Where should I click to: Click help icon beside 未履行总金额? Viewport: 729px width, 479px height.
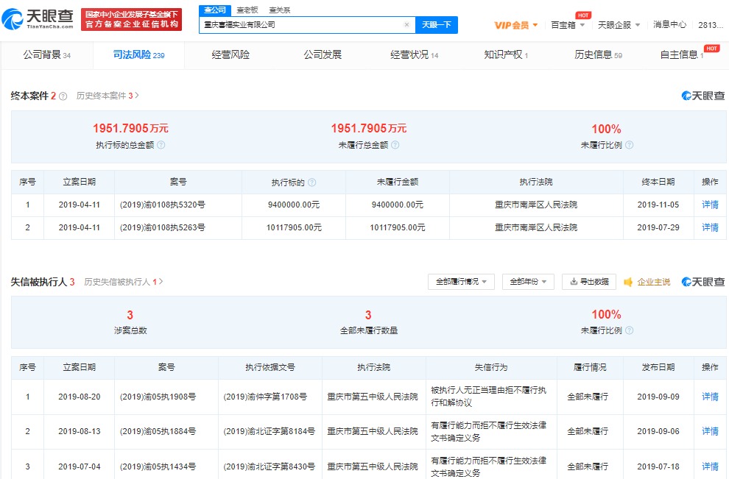tap(395, 145)
